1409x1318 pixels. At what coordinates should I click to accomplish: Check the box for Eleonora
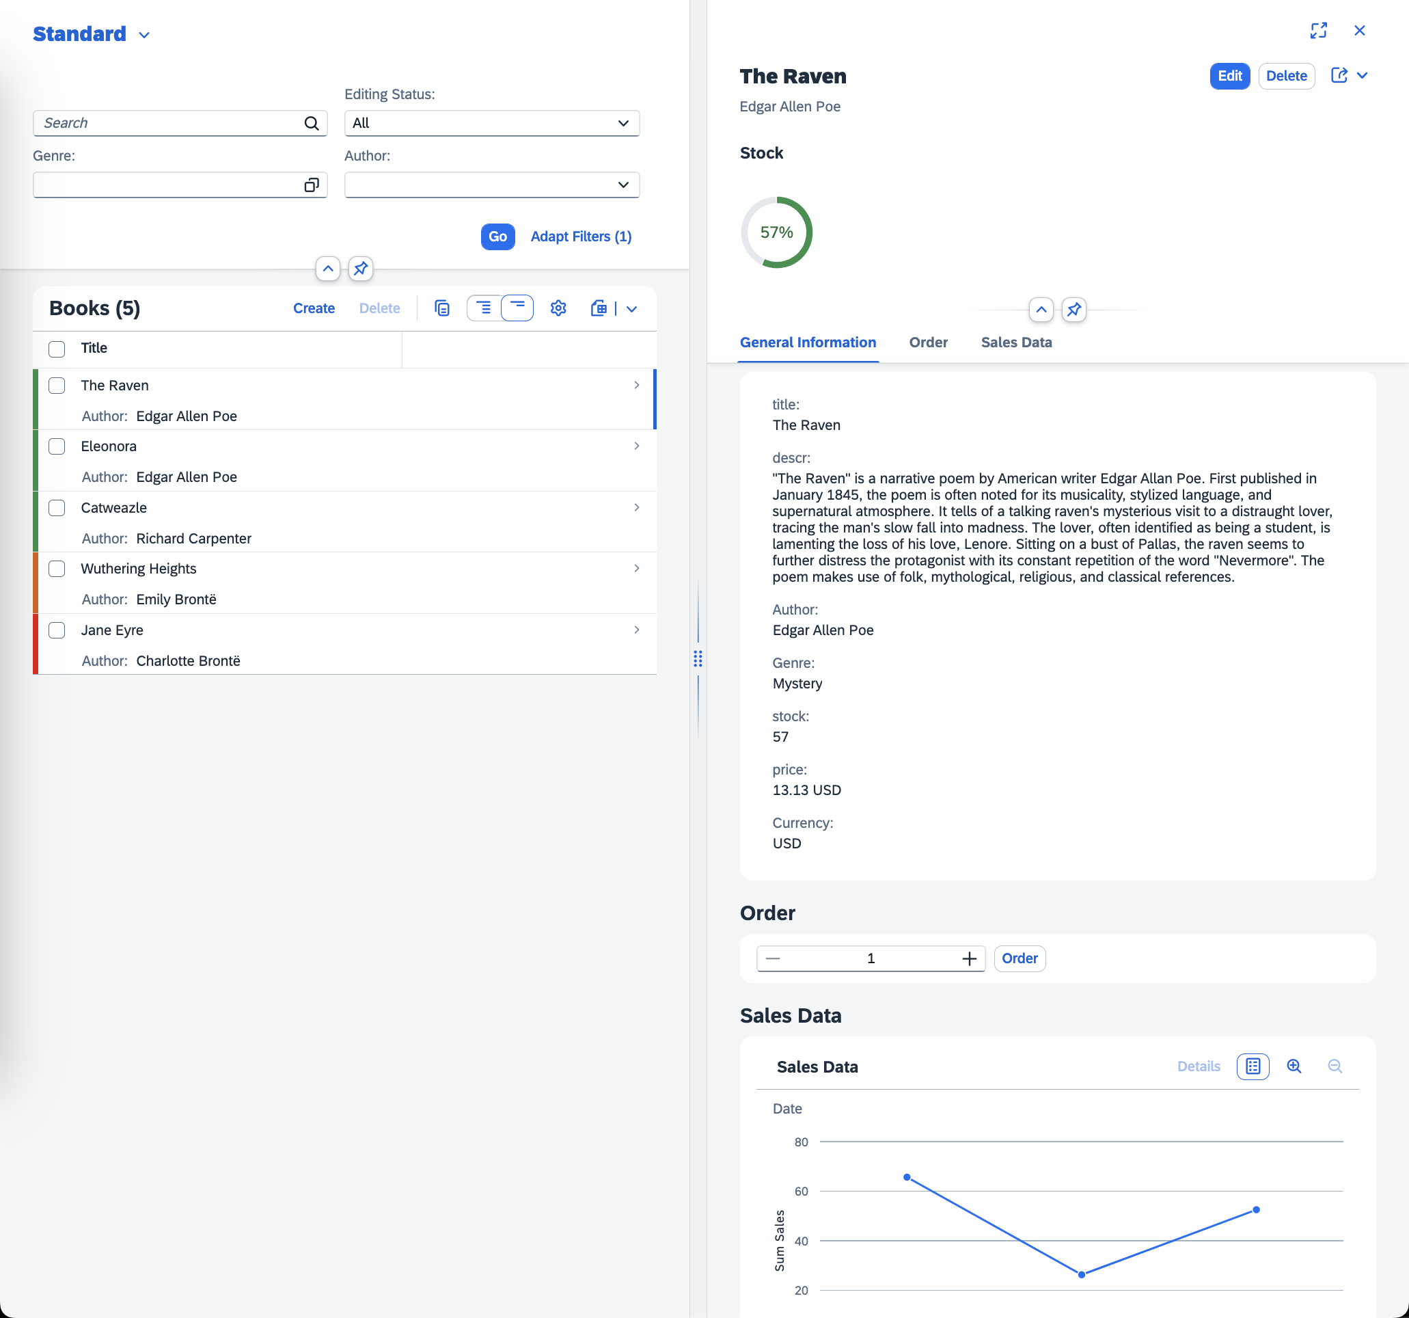pos(57,446)
